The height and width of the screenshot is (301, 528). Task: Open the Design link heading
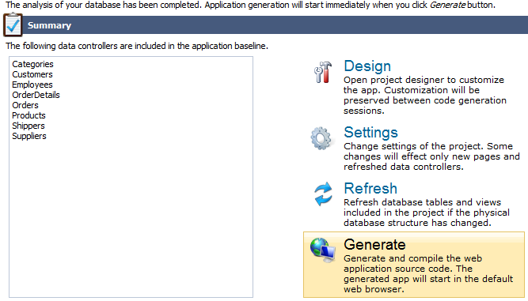tap(367, 66)
